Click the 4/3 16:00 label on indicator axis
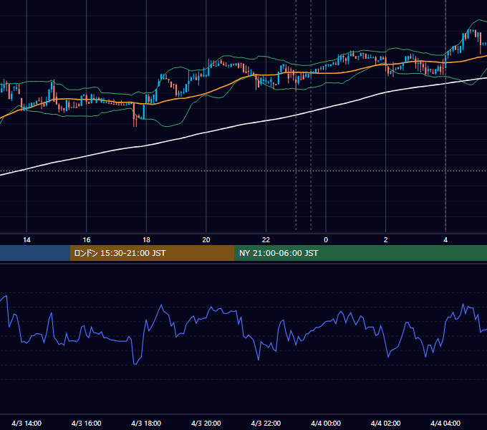487x430 pixels. (87, 423)
